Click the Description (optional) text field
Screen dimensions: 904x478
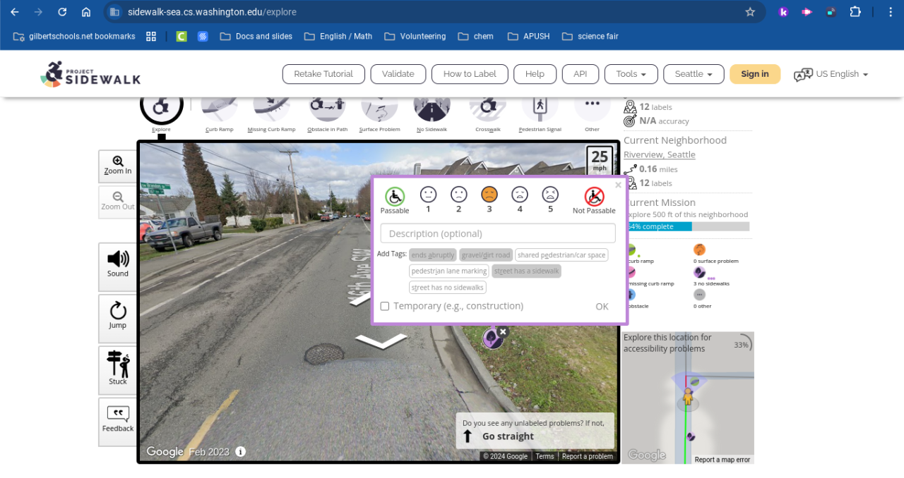coord(498,233)
